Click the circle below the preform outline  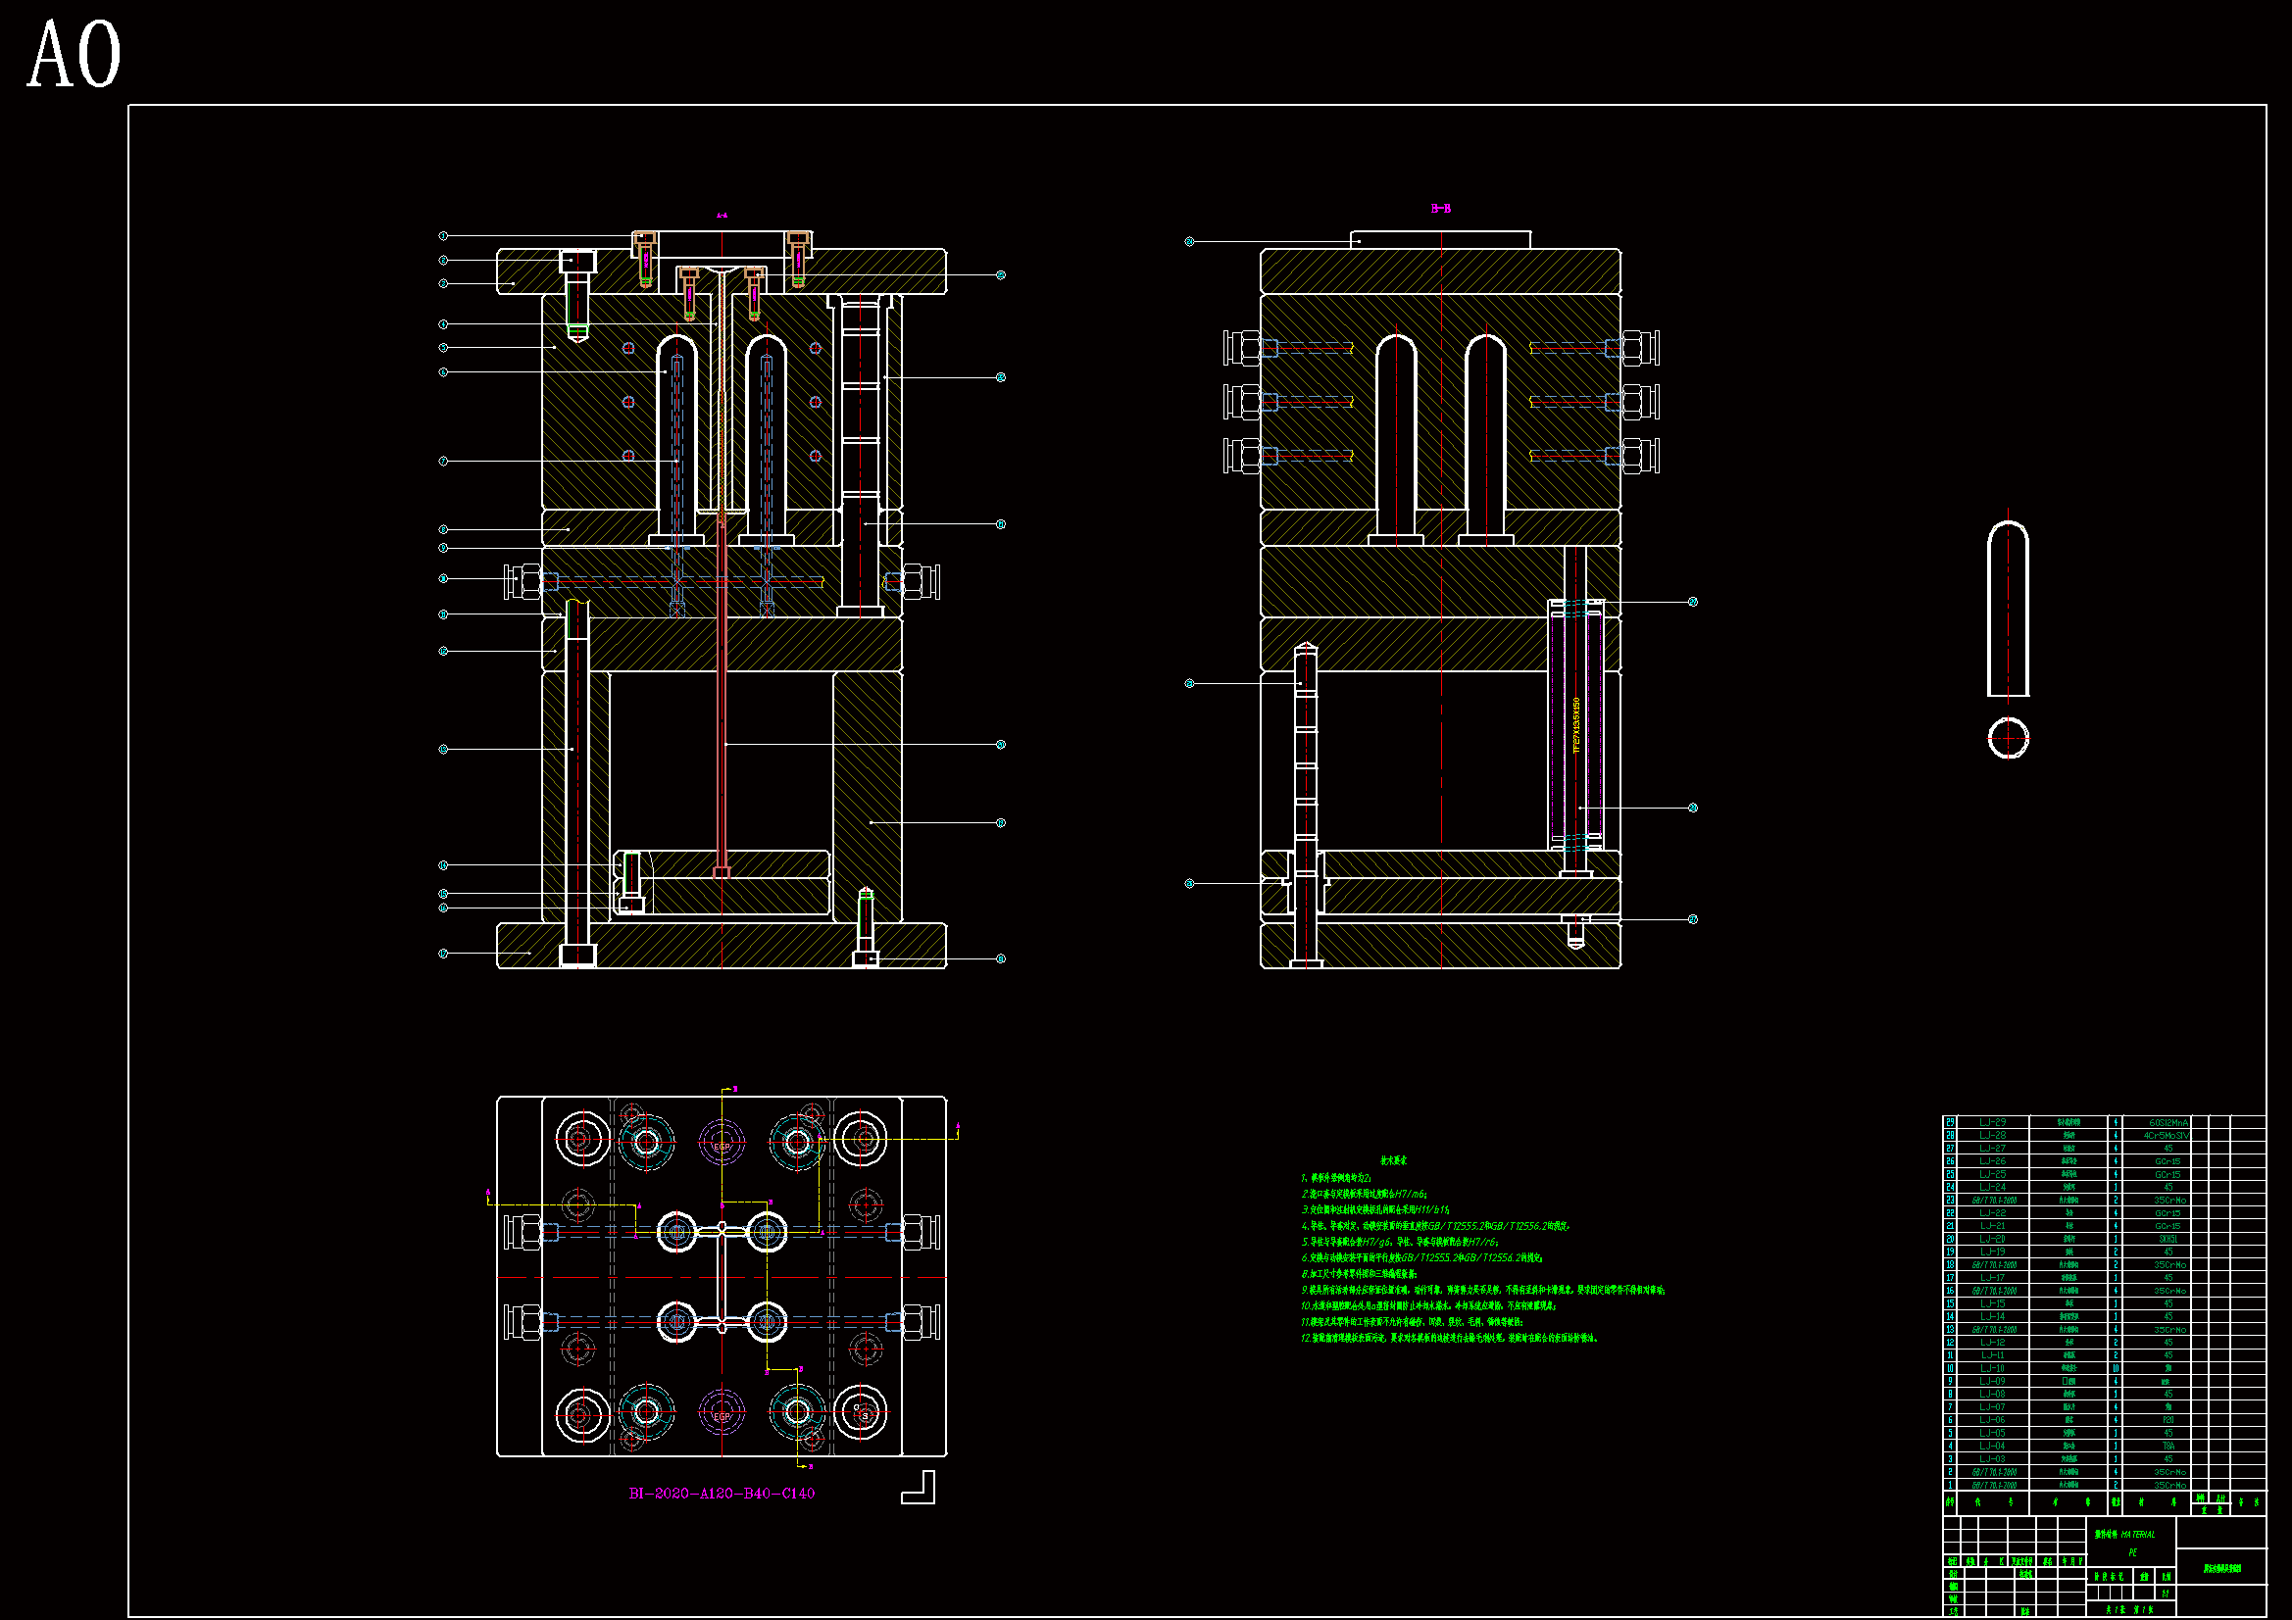pyautogui.click(x=2008, y=739)
